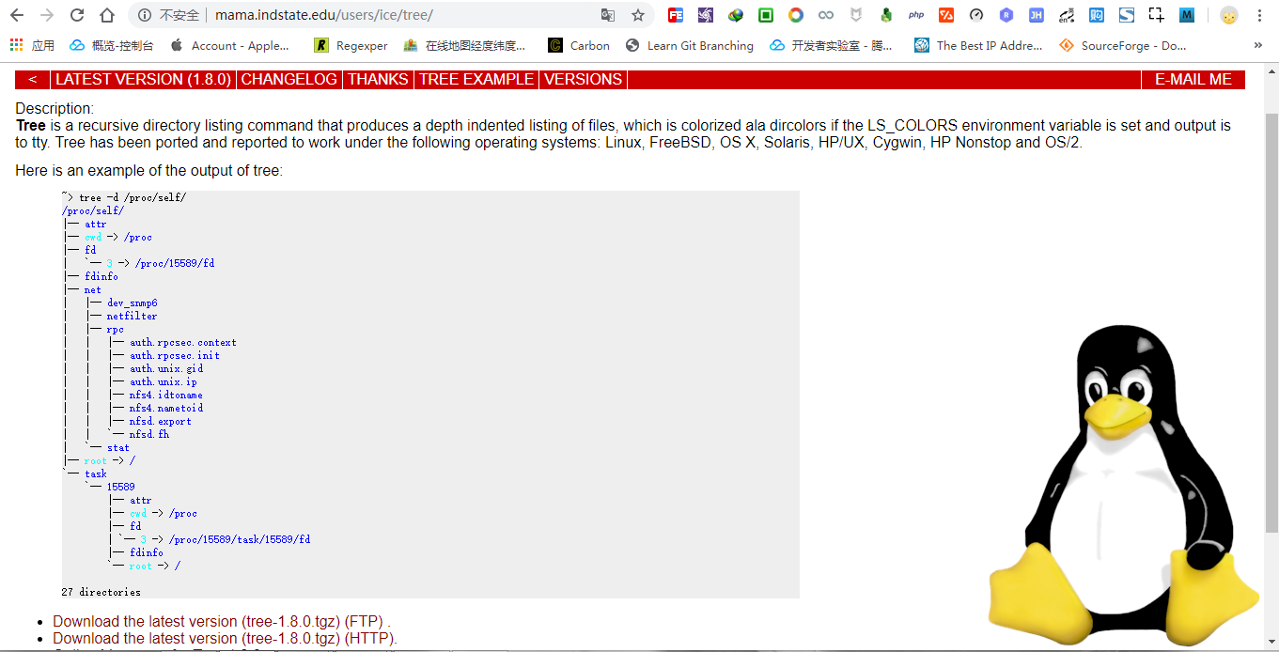Click the address bar URL
This screenshot has width=1279, height=652.
click(x=324, y=15)
